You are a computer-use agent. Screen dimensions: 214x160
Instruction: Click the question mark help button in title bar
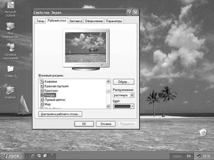[x=129, y=13]
